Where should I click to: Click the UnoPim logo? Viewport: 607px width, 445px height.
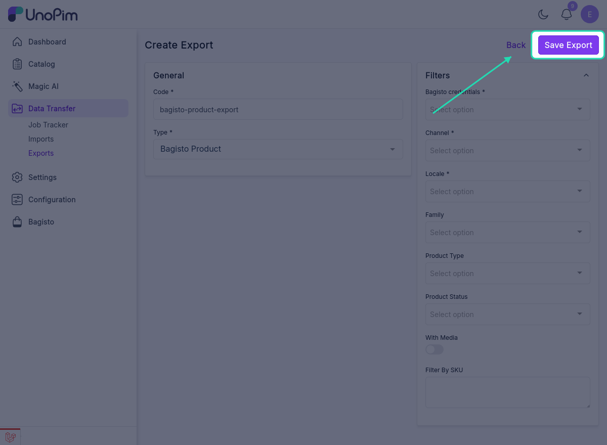click(43, 14)
